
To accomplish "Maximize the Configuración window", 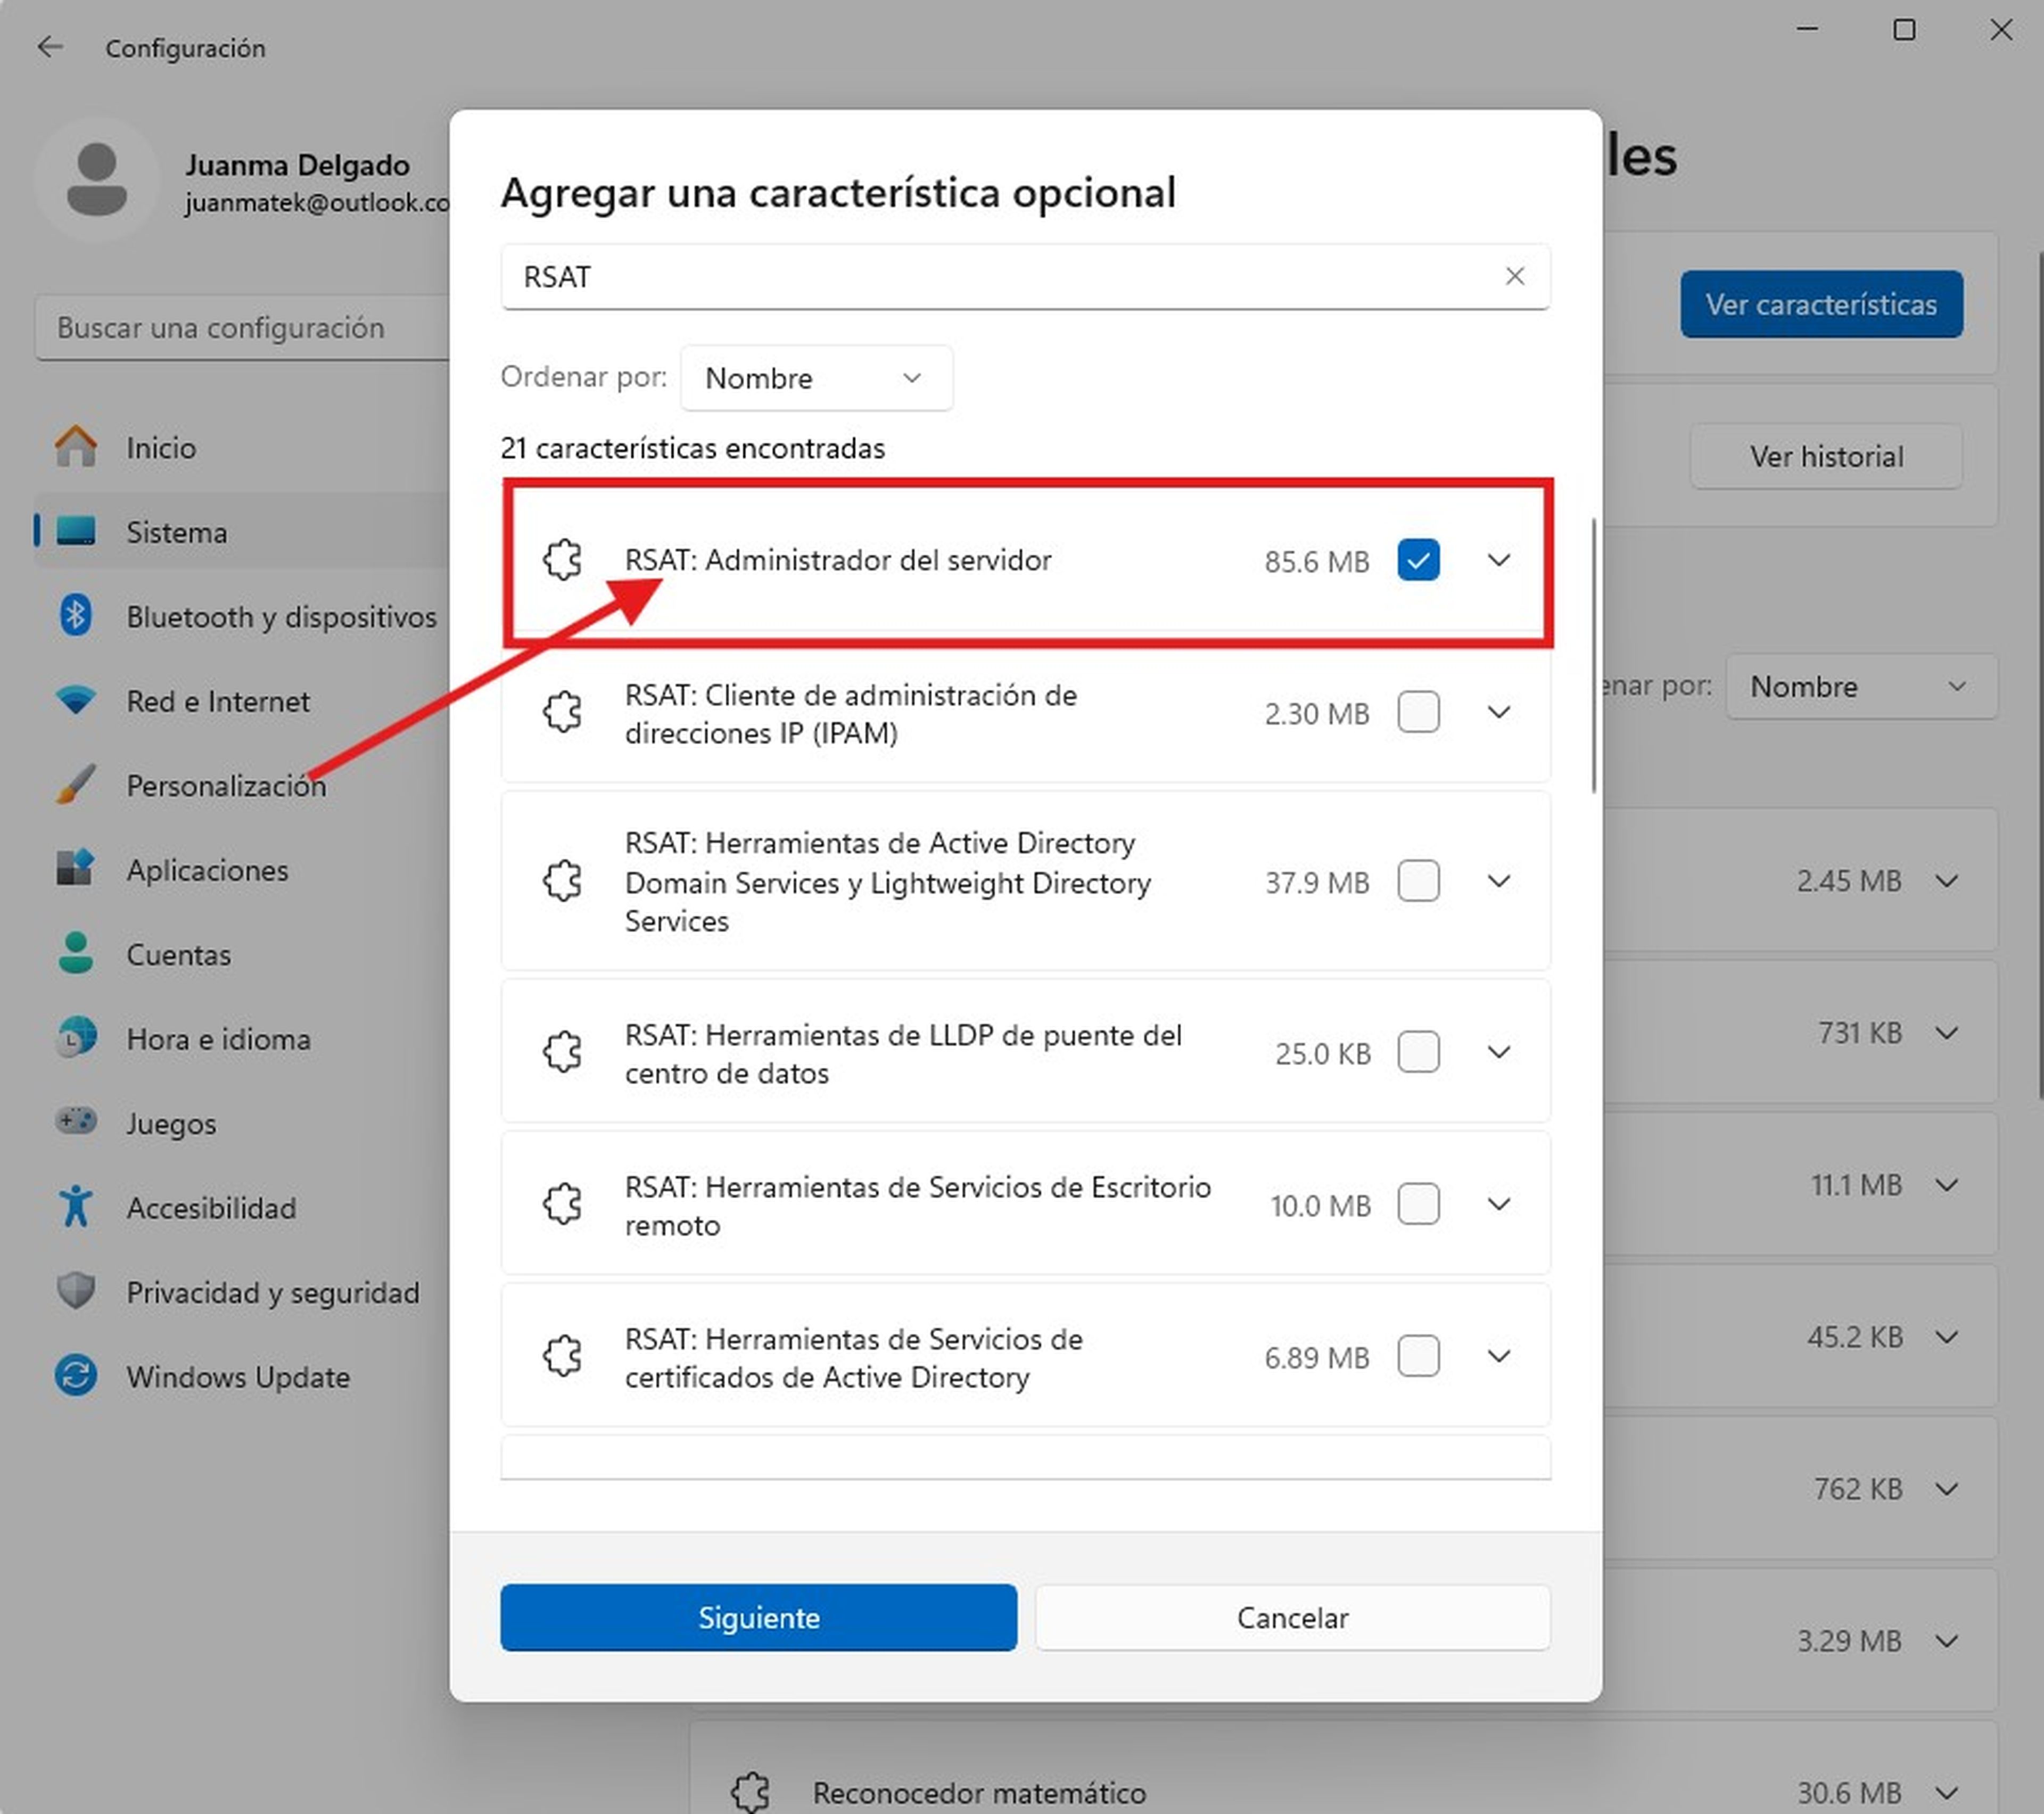I will tap(1904, 30).
